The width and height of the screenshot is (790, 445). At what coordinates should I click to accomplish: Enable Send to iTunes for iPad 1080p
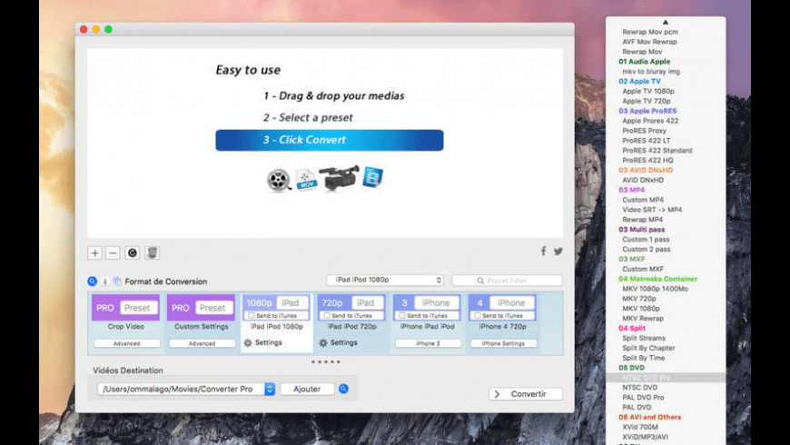click(x=252, y=315)
